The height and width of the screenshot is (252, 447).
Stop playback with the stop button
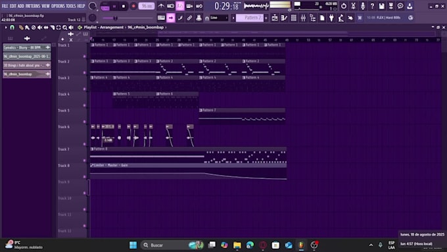(x=124, y=6)
